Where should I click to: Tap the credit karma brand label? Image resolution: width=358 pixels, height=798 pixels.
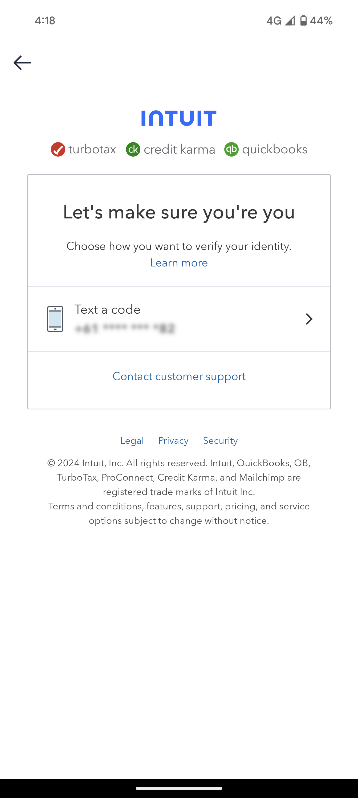(180, 150)
